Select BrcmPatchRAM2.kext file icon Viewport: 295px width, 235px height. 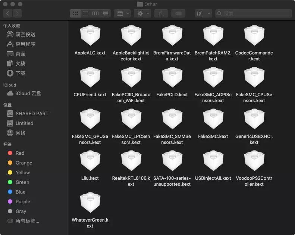pyautogui.click(x=213, y=35)
